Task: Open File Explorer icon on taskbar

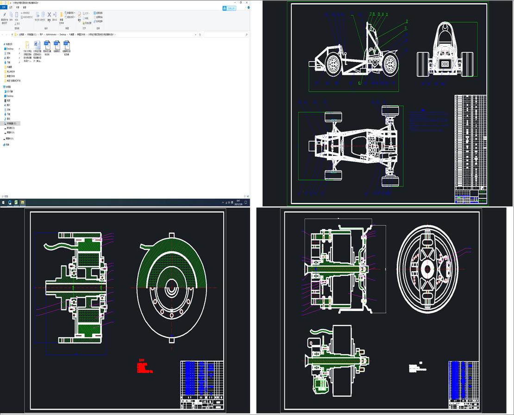Action: point(22,203)
